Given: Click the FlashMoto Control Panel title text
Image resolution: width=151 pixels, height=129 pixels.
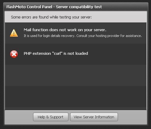Looking at the screenshot, I should 29,7.
